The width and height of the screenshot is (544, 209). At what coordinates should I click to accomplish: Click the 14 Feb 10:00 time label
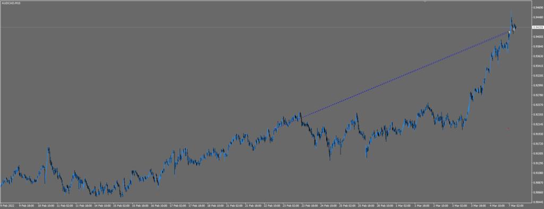(102, 205)
